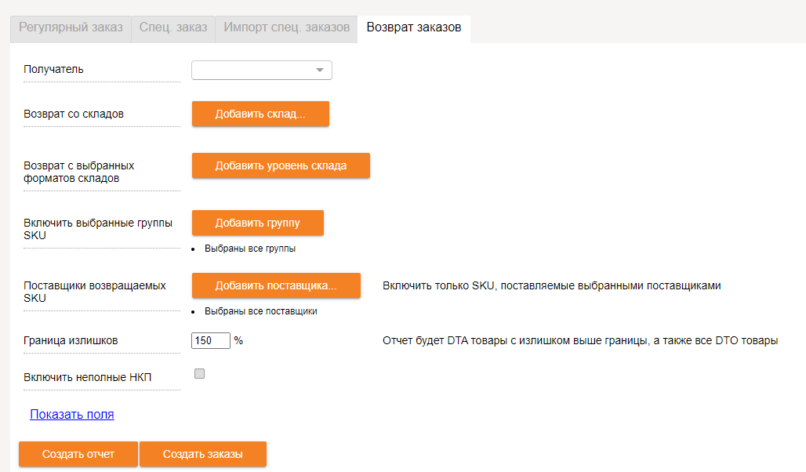Screen dimensions: 806x472
Task: Enable the Включить неполные НКП checkbox
Action: (x=199, y=374)
